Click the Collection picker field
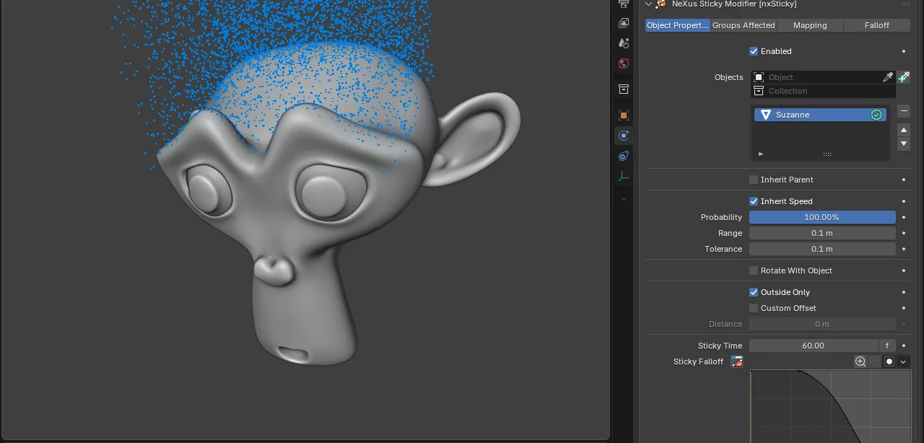The image size is (924, 443). (823, 91)
